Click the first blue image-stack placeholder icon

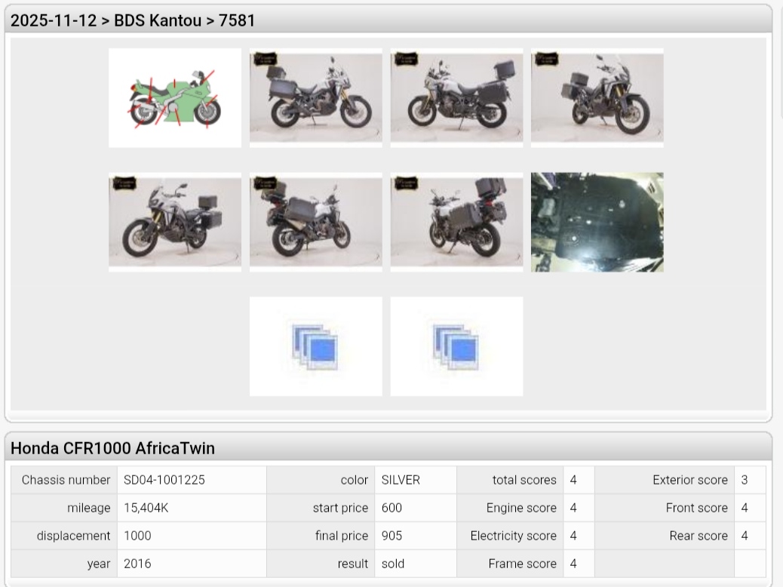click(315, 346)
